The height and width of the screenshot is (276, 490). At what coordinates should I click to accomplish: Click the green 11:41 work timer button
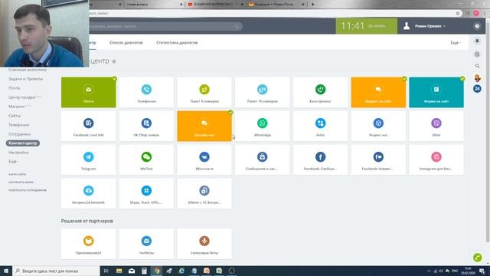point(366,26)
